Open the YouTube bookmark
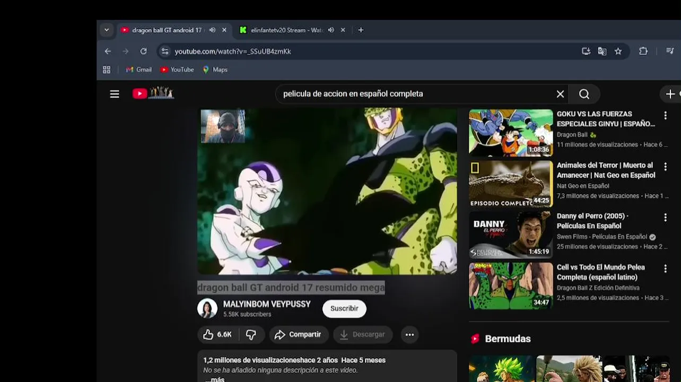Viewport: 681px width, 382px height. pos(177,70)
